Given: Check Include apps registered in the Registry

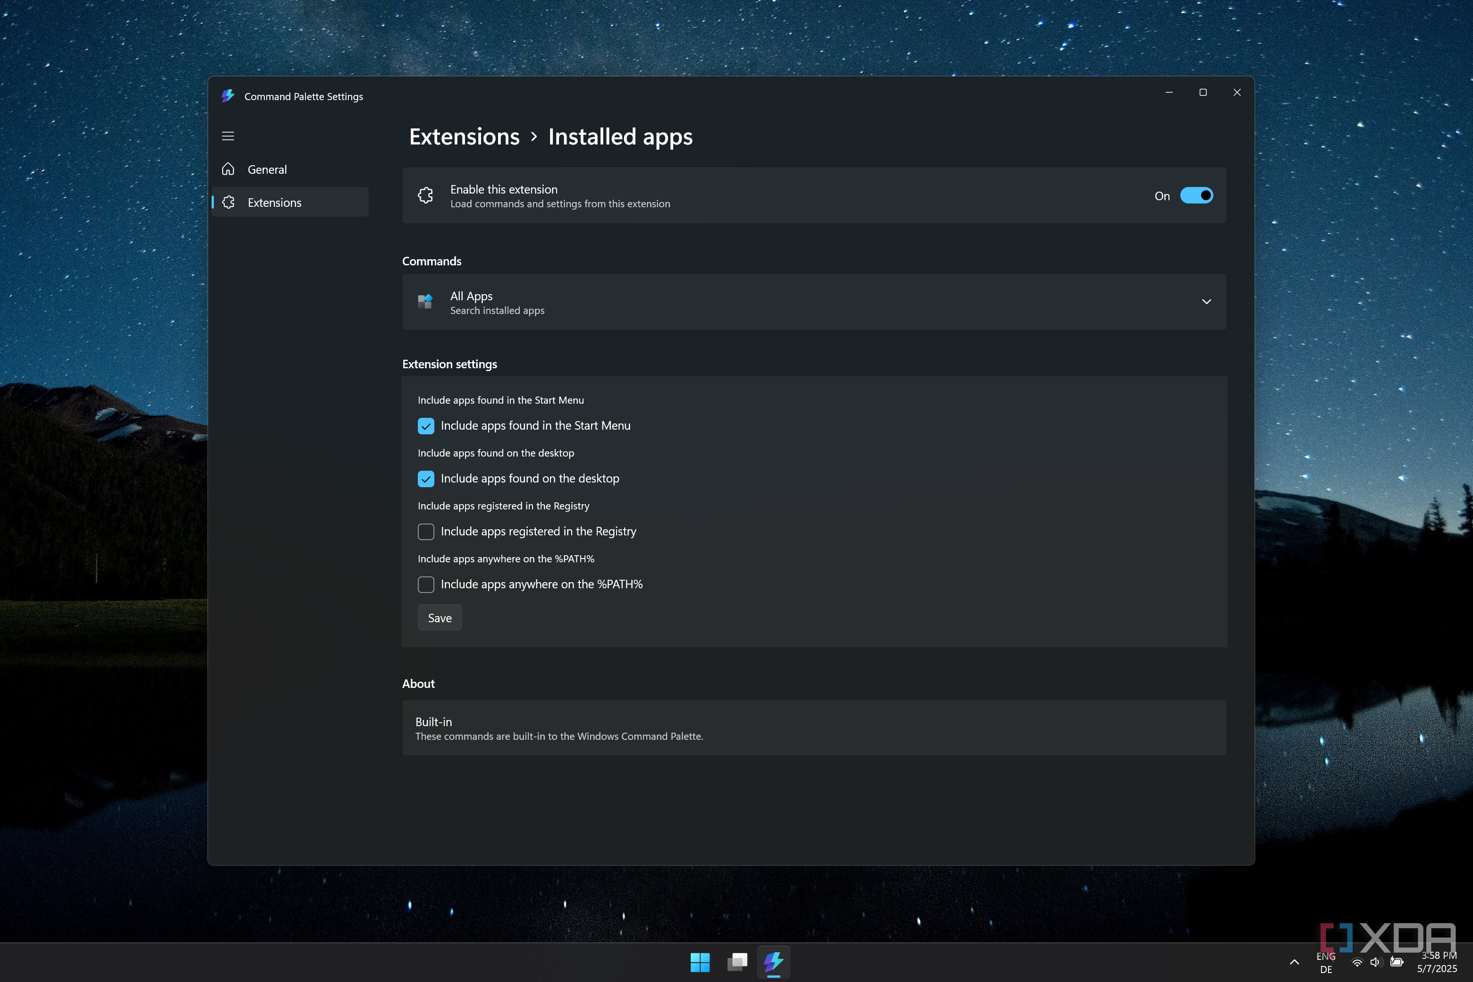Looking at the screenshot, I should tap(426, 532).
